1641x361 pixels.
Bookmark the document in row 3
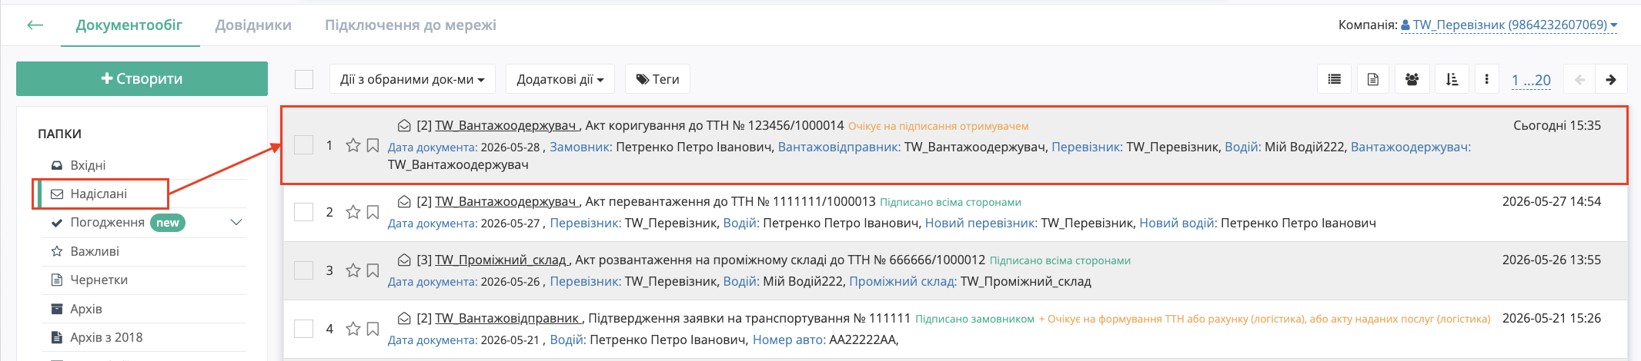pos(373,270)
